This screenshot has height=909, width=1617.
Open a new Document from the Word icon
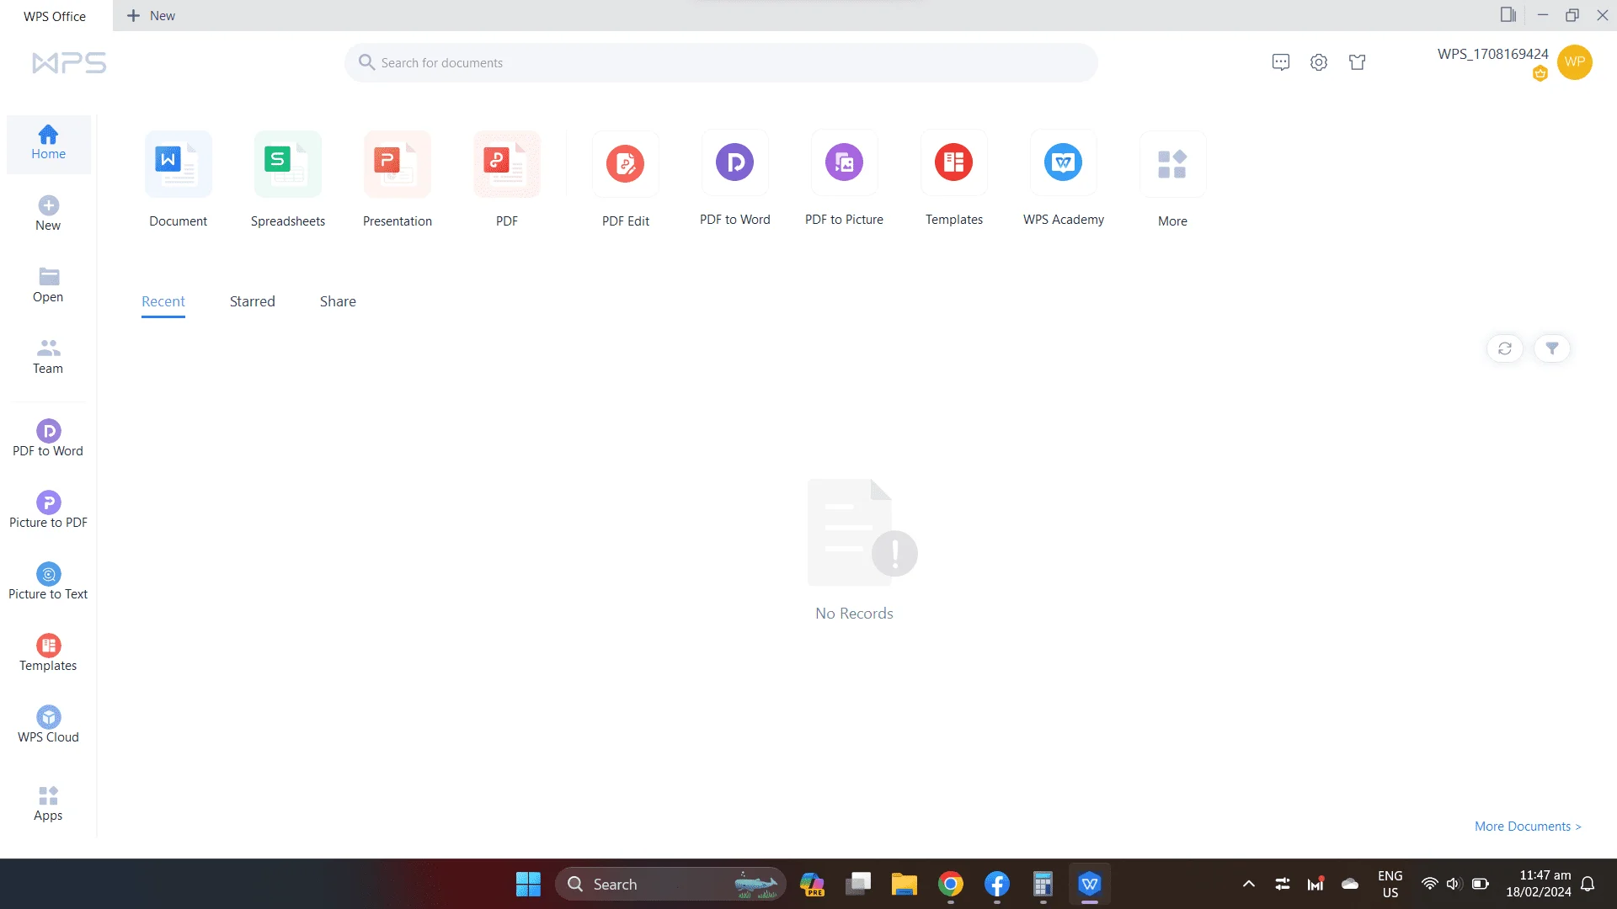[x=178, y=164]
